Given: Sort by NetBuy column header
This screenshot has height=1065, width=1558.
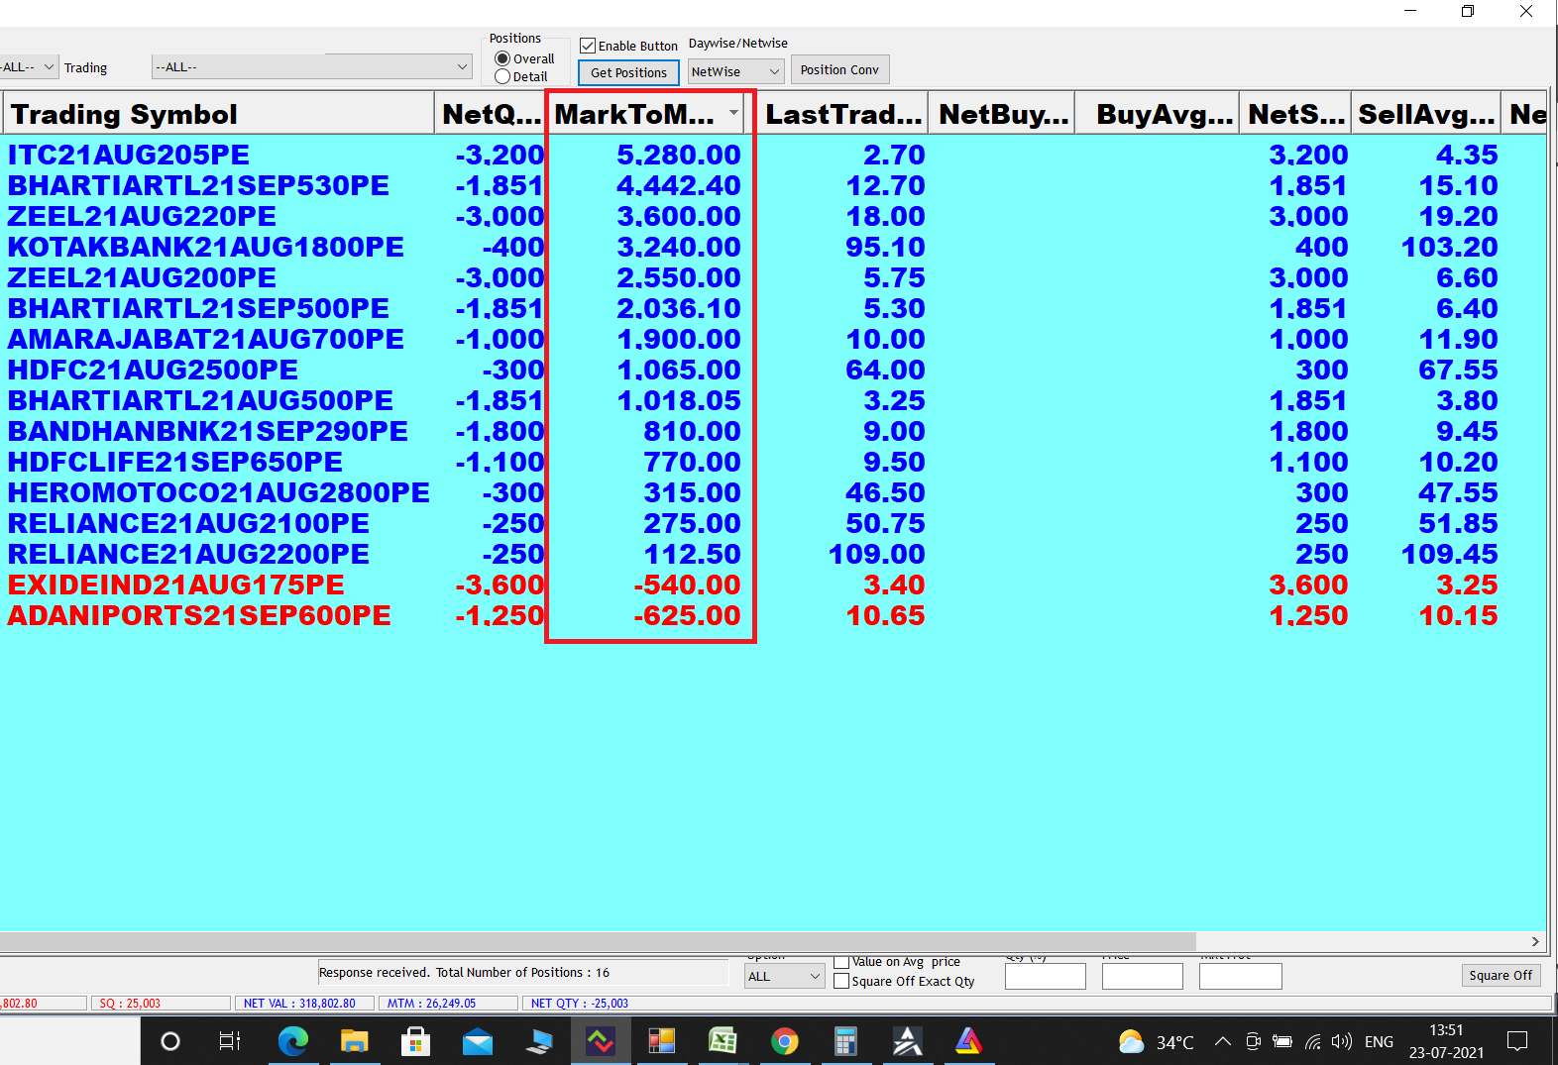Looking at the screenshot, I should click(x=1002, y=113).
